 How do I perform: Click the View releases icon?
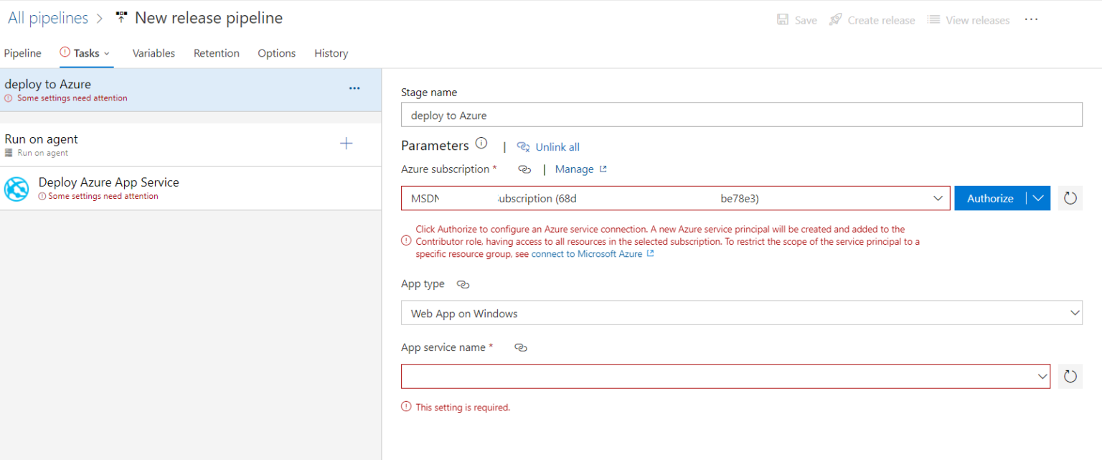(933, 19)
